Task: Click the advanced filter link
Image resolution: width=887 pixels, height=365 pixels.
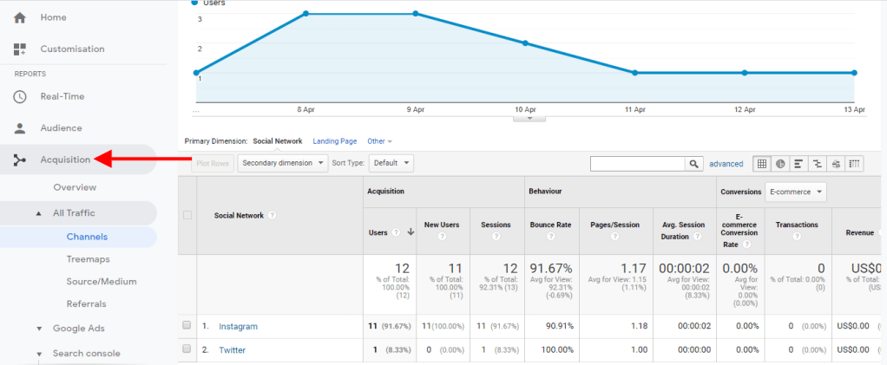Action: [x=726, y=163]
